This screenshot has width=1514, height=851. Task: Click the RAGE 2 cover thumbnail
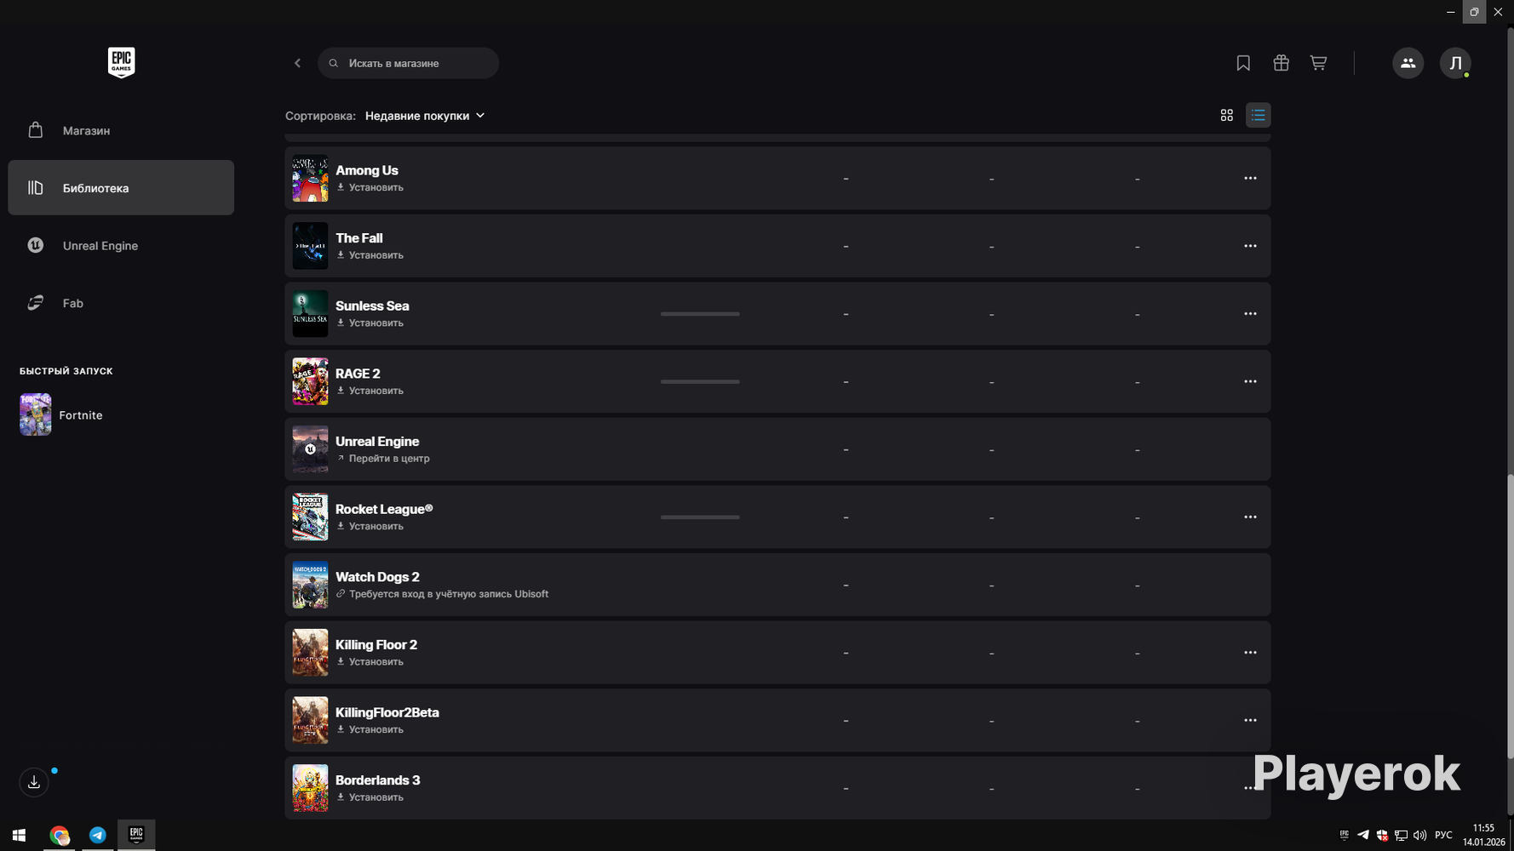click(310, 381)
